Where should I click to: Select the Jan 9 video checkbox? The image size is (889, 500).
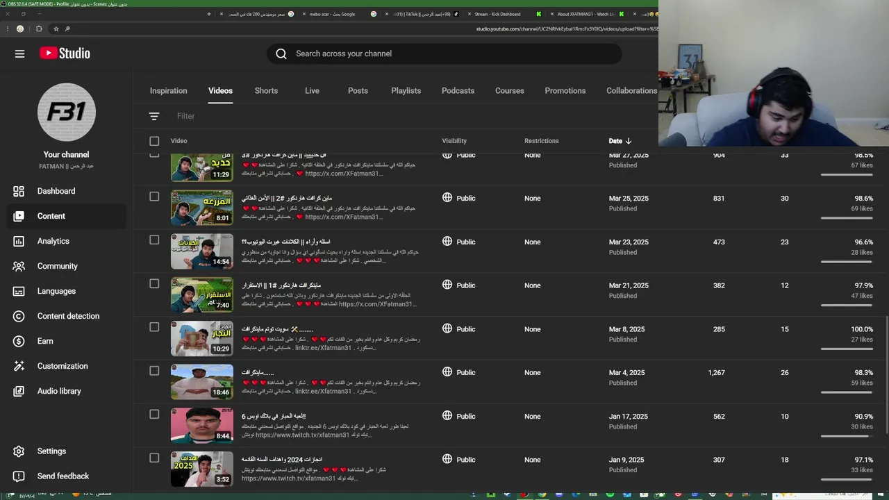point(154,458)
